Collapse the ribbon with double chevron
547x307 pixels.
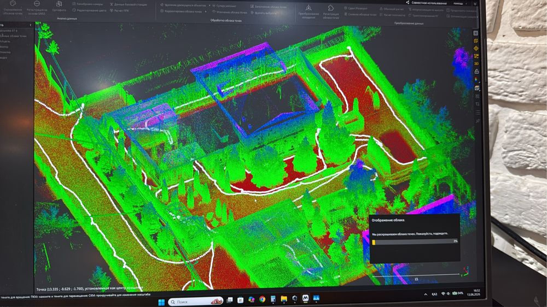tap(474, 3)
